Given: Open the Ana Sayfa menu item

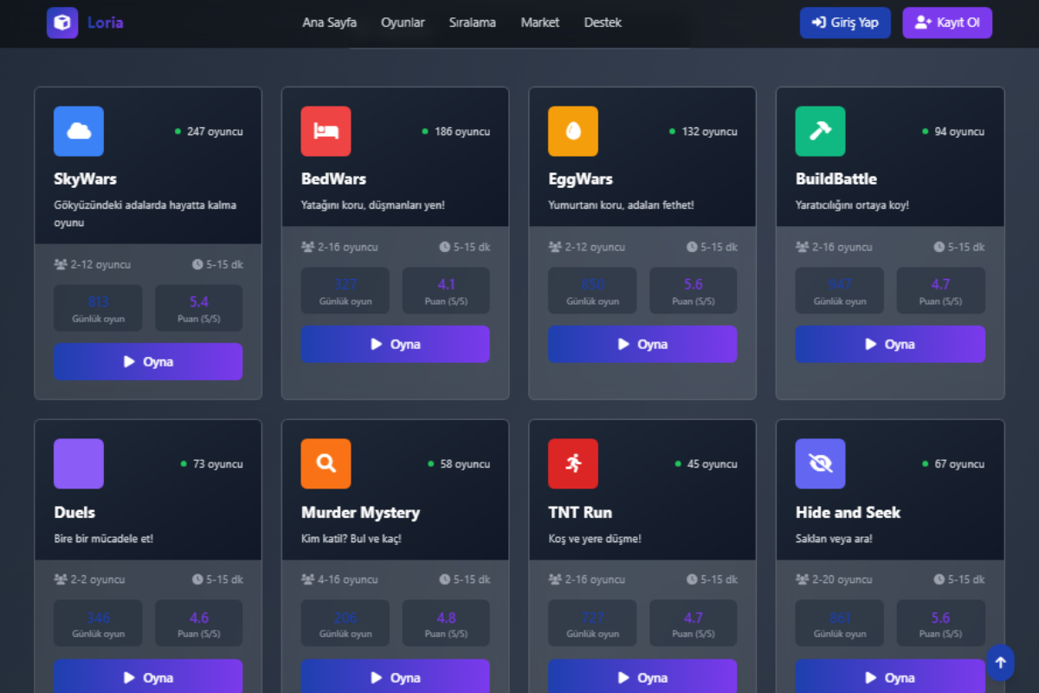Looking at the screenshot, I should (329, 23).
